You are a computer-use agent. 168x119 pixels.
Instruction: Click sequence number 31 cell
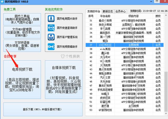(x=91, y=21)
